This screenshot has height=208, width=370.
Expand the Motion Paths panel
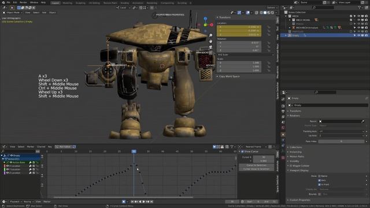[x=297, y=157]
